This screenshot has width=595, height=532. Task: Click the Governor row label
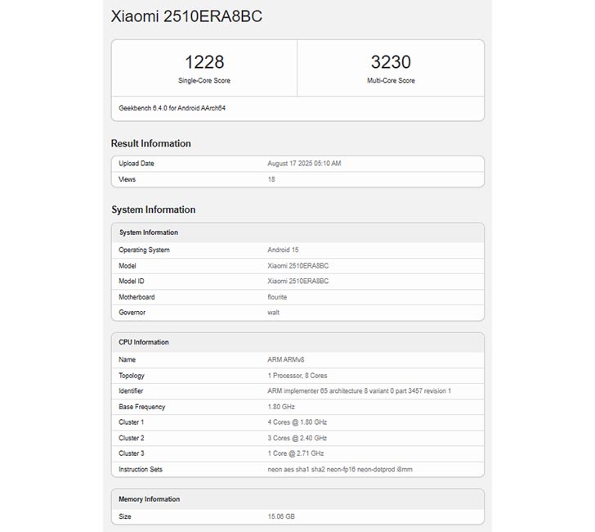[x=132, y=313]
